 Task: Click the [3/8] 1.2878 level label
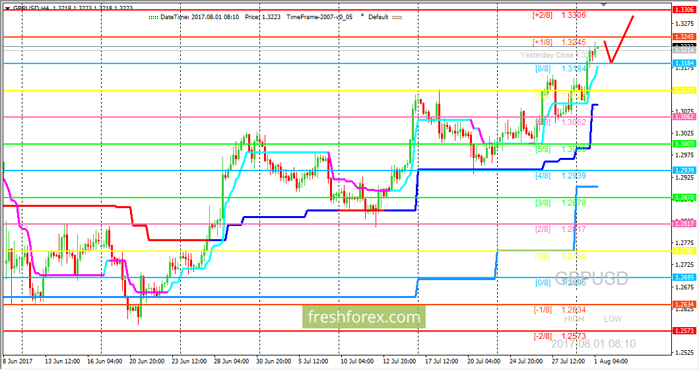[x=561, y=203]
